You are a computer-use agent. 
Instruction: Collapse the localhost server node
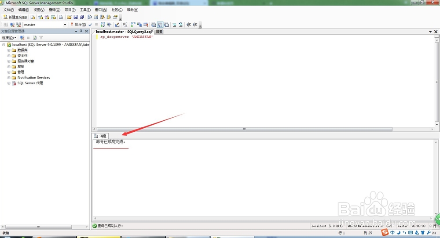coord(4,44)
